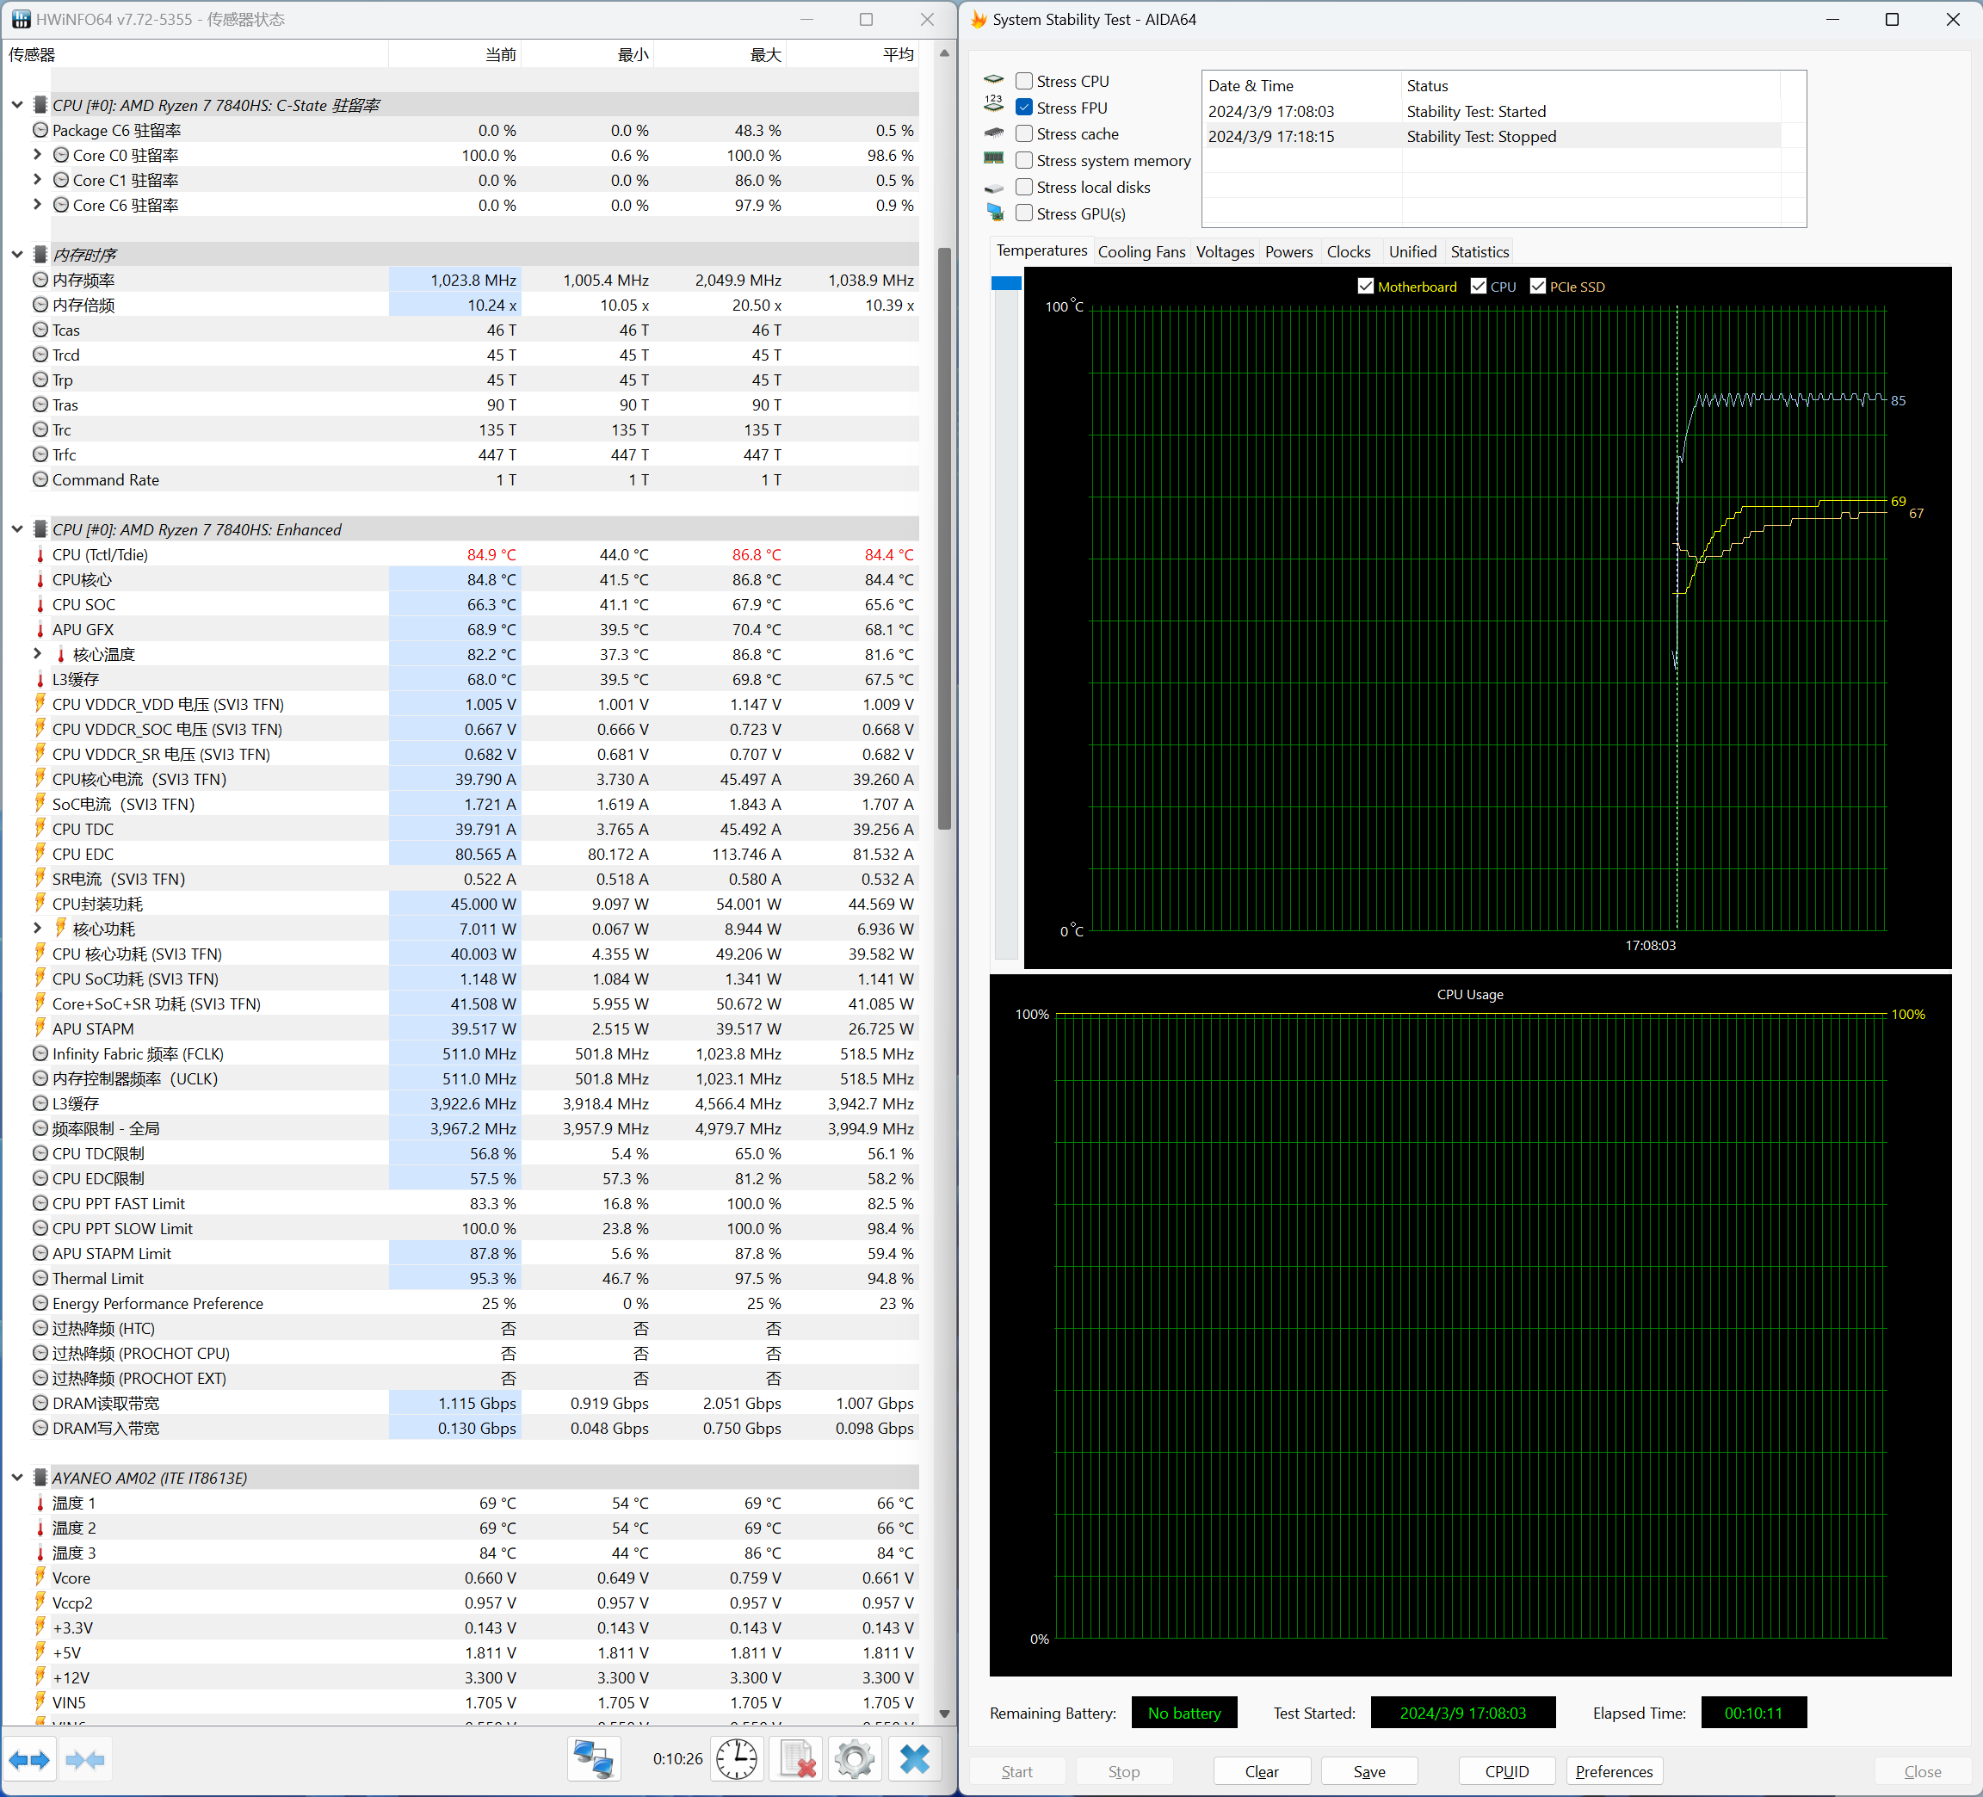Click clock icon beside Thermal Limit row
Viewport: 1983px width, 1797px height.
(x=40, y=1279)
